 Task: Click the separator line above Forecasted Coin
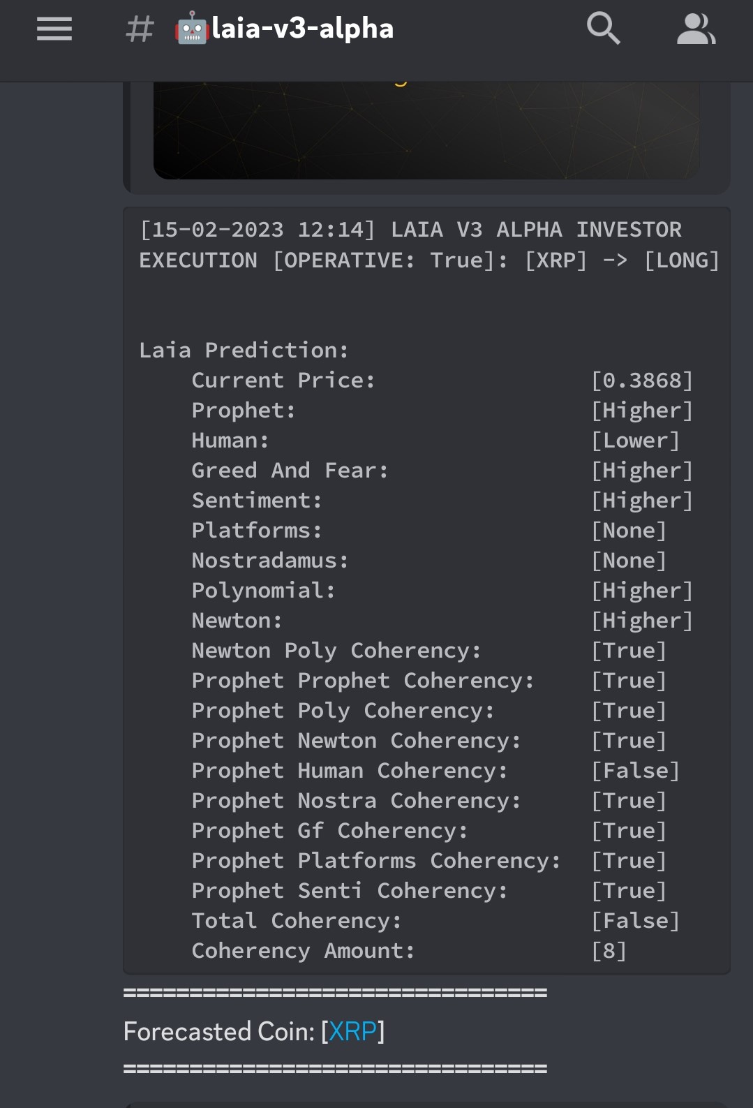pyautogui.click(x=335, y=993)
